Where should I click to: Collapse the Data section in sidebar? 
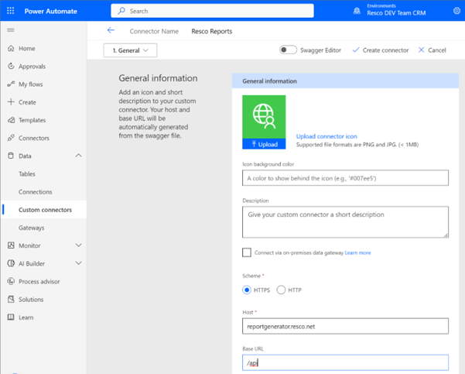[x=78, y=156]
